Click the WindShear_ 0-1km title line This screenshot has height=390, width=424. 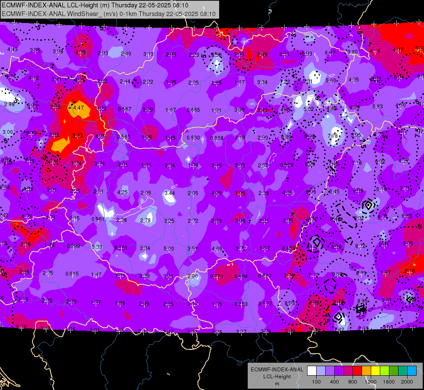click(108, 14)
